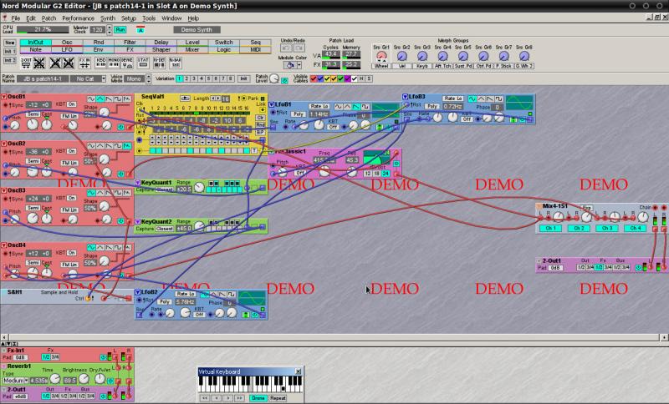Select the Filter module tab
The width and height of the screenshot is (669, 404).
click(x=130, y=43)
